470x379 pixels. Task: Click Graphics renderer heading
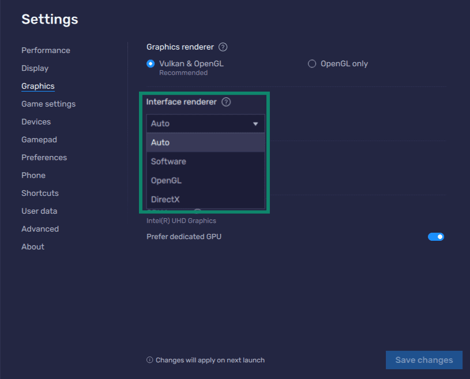180,47
